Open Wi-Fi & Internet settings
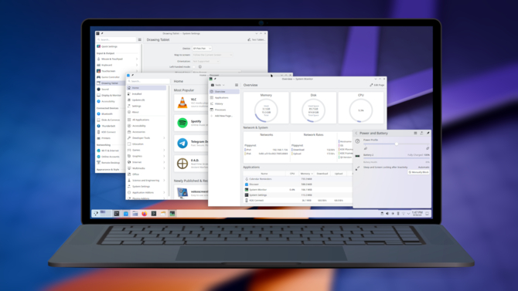518x291 pixels. pos(110,151)
